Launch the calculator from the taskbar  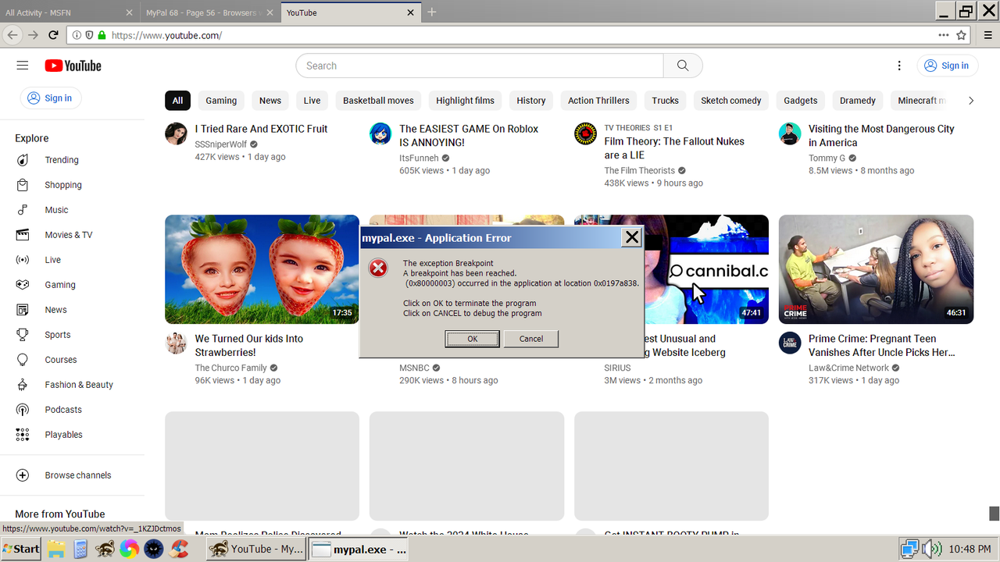80,549
